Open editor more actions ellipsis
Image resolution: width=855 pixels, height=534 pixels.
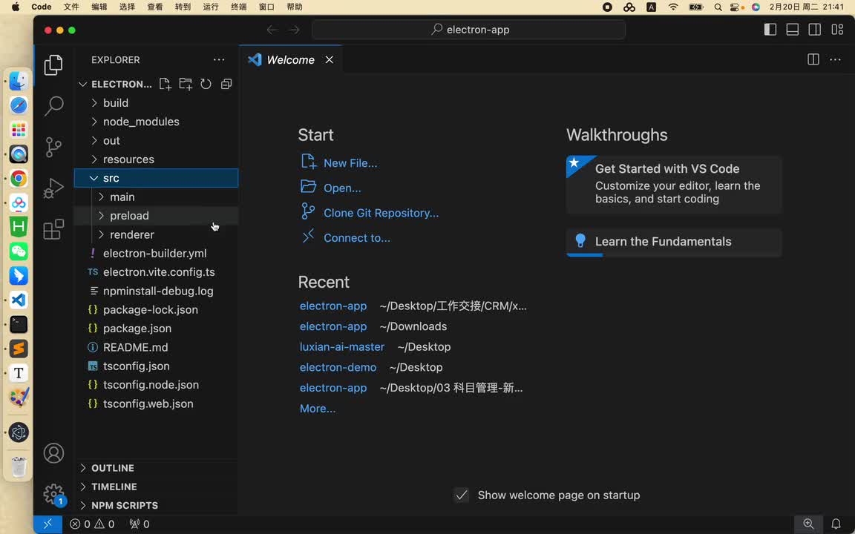coord(836,59)
